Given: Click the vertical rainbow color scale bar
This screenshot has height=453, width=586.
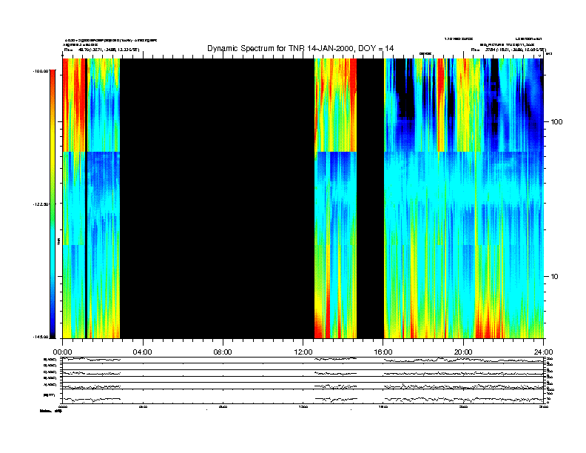Looking at the screenshot, I should pos(53,204).
